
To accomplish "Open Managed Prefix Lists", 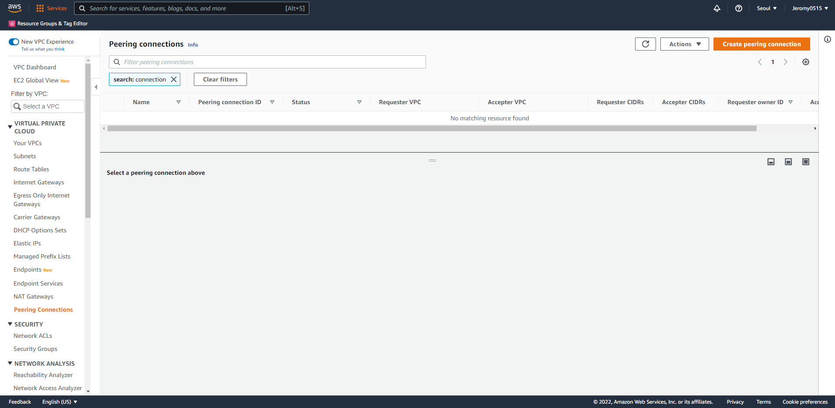I will click(x=42, y=256).
